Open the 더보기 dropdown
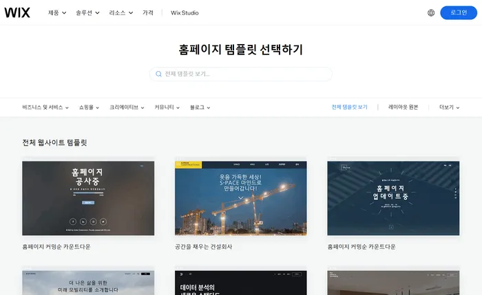482x295 pixels. pyautogui.click(x=449, y=108)
